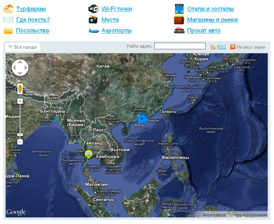Click the camera icon beside Места

coord(94,20)
